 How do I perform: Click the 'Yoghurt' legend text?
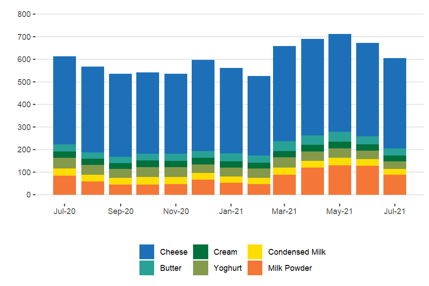click(227, 268)
